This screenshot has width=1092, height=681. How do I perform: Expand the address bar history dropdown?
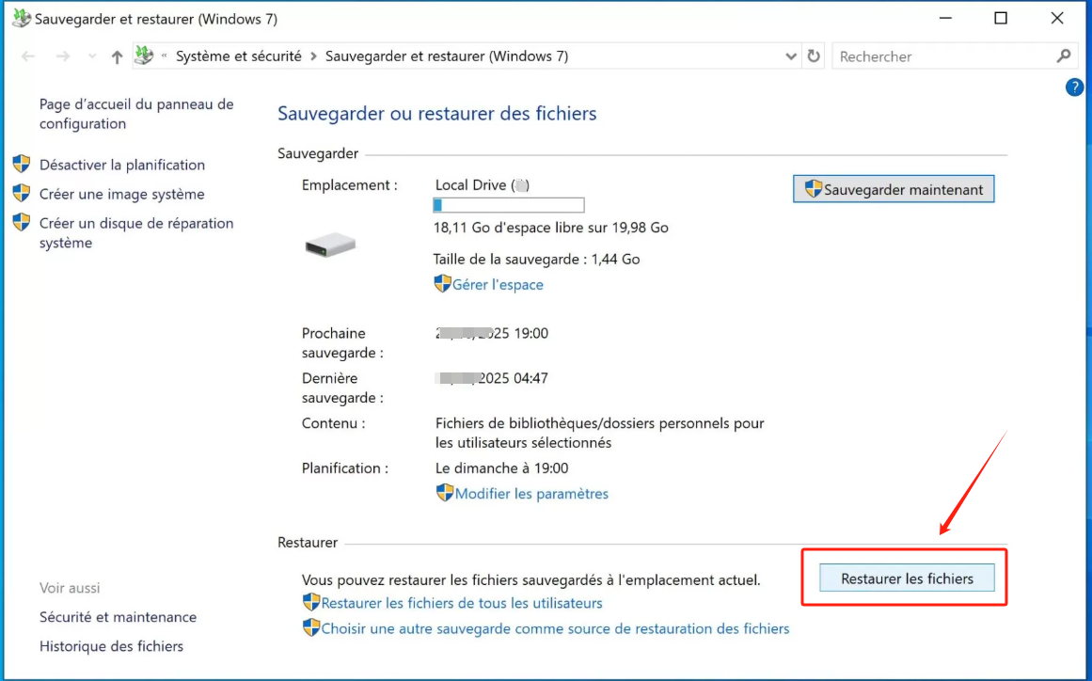(x=790, y=56)
